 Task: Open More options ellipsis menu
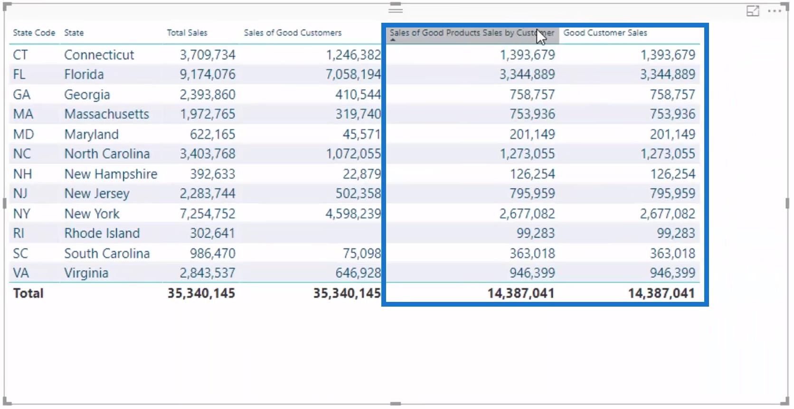pos(774,11)
